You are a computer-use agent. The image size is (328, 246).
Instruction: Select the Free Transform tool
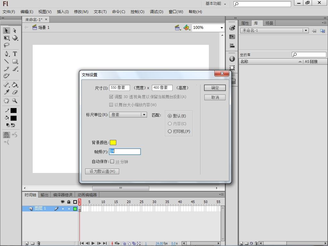pyautogui.click(x=6, y=38)
